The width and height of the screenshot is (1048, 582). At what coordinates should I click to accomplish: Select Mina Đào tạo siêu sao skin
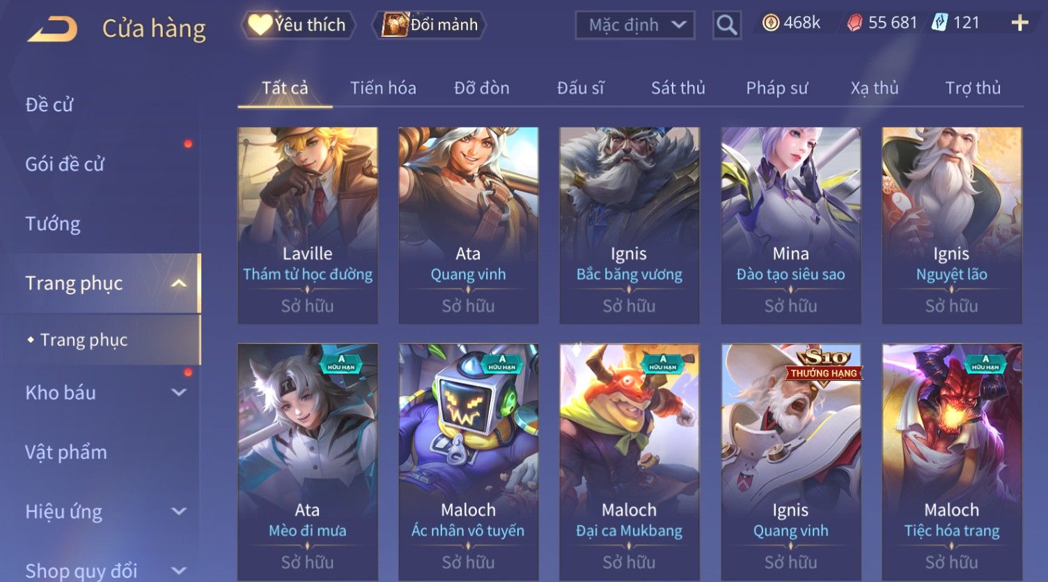(x=790, y=226)
